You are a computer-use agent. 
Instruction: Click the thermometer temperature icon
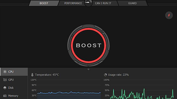pyautogui.click(x=32, y=75)
